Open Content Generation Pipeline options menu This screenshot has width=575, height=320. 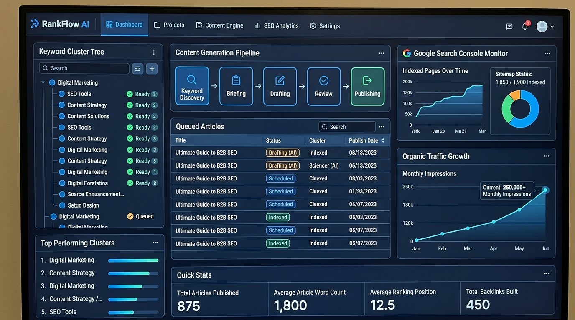pos(382,53)
